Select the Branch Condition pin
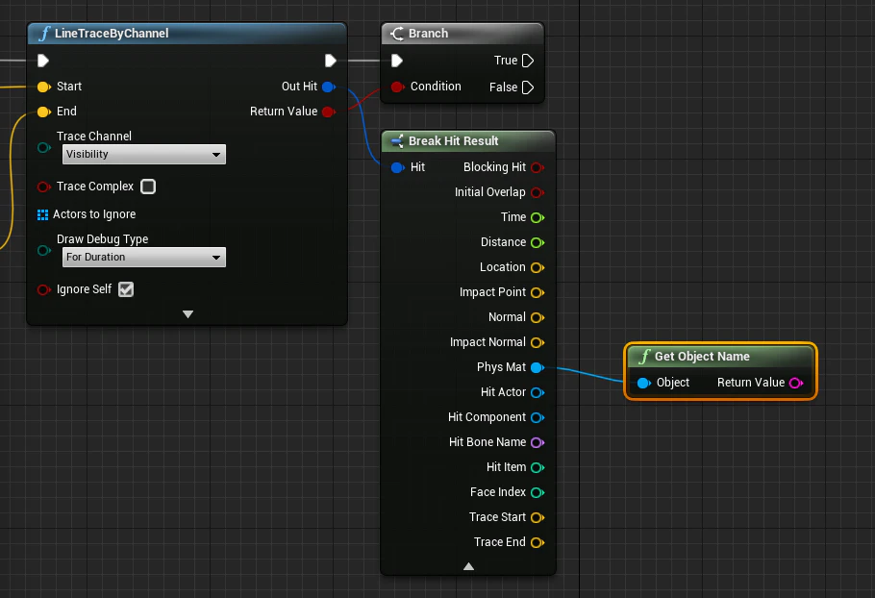The height and width of the screenshot is (598, 875). pos(397,87)
